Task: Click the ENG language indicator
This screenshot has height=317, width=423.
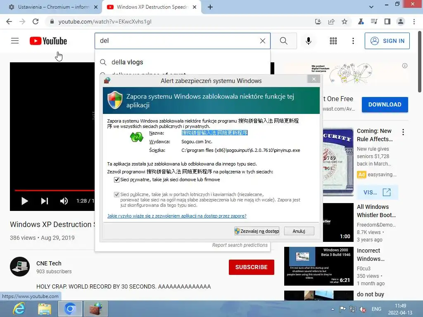Action: [376, 309]
